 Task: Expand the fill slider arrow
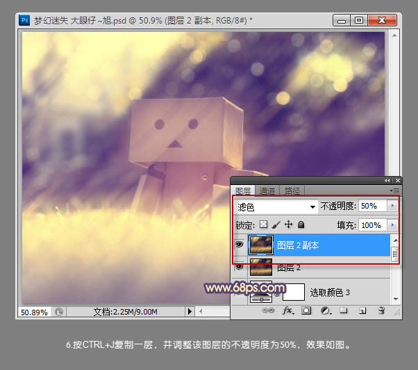click(x=393, y=225)
